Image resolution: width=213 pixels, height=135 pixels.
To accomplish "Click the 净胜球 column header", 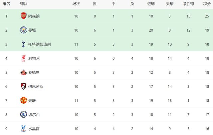I will pos(188,4).
